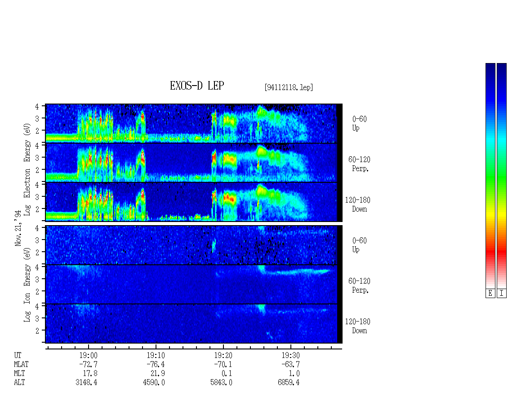The width and height of the screenshot is (508, 394).
Task: Select the electron panel 60-120 Perp. label
Action: coord(359,164)
